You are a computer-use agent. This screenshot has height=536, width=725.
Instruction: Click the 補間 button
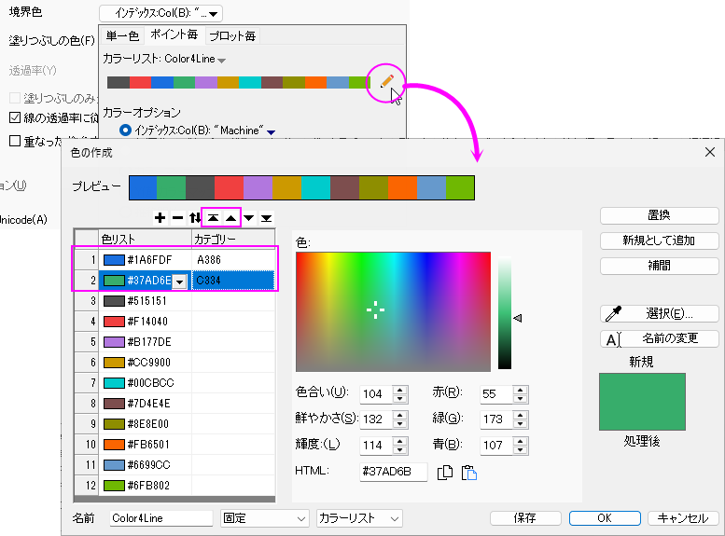pos(660,266)
